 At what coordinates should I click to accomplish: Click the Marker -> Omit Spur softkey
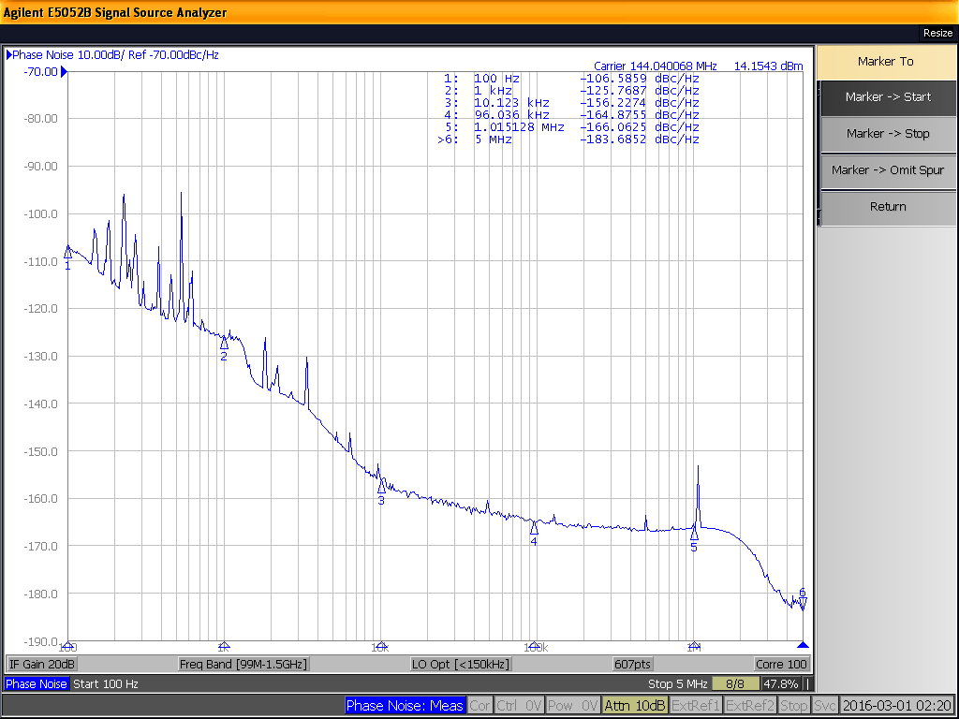point(888,170)
